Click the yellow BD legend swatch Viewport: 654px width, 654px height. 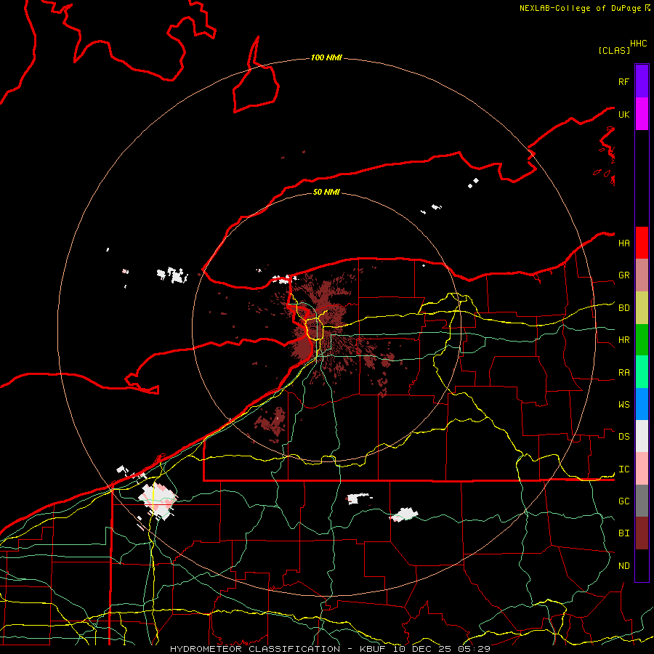coord(642,308)
